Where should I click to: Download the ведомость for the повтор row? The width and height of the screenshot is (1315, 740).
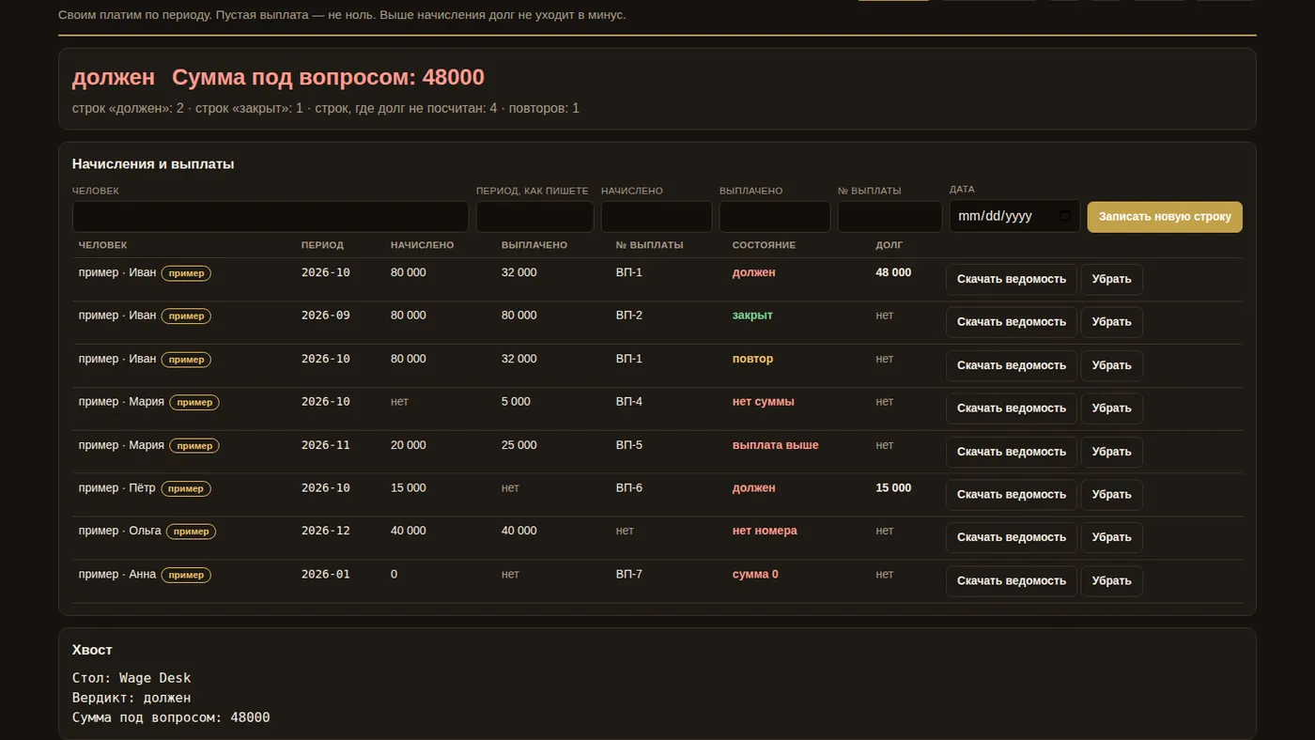tap(1012, 365)
